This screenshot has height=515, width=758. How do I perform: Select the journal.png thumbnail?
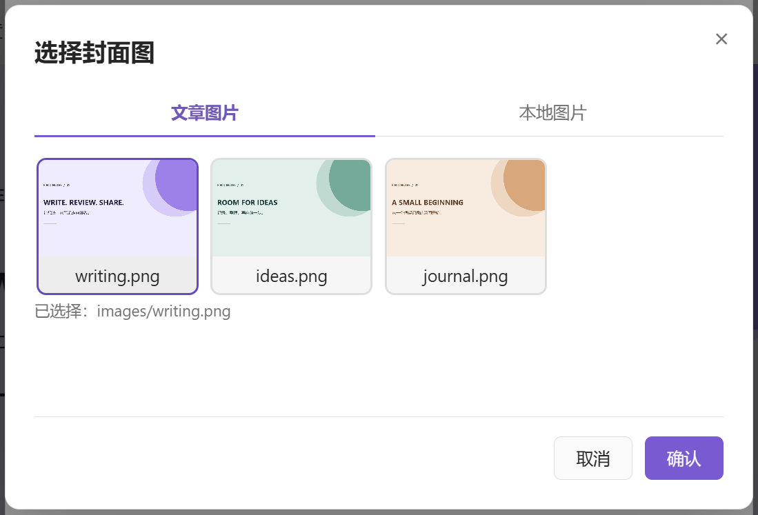click(466, 226)
